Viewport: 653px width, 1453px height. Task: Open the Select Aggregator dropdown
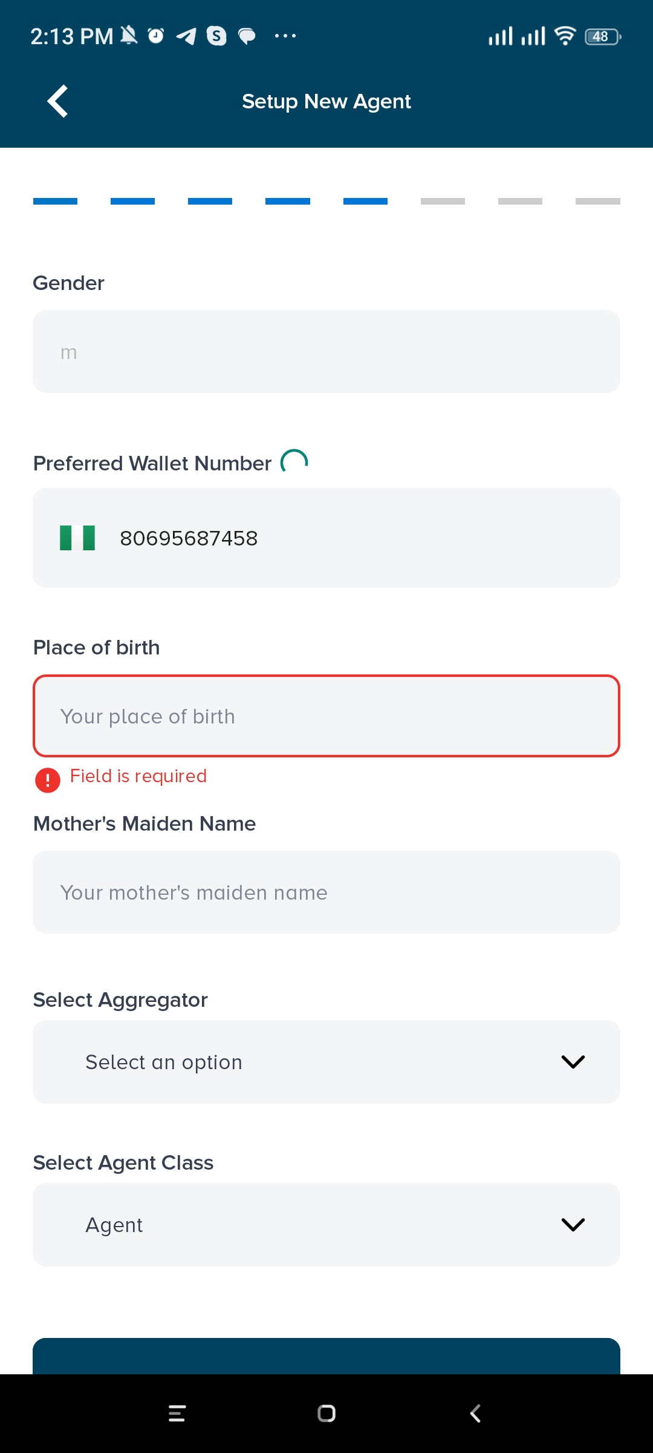(326, 1062)
